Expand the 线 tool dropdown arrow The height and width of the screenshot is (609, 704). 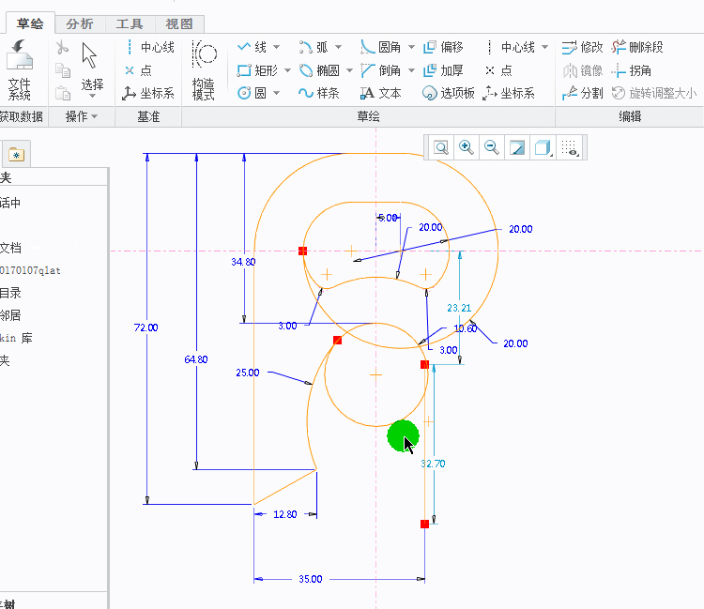point(277,47)
